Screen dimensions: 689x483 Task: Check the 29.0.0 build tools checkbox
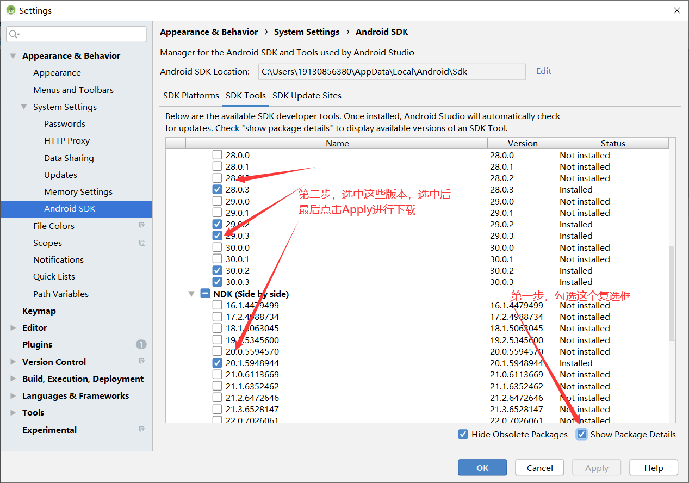click(x=217, y=201)
